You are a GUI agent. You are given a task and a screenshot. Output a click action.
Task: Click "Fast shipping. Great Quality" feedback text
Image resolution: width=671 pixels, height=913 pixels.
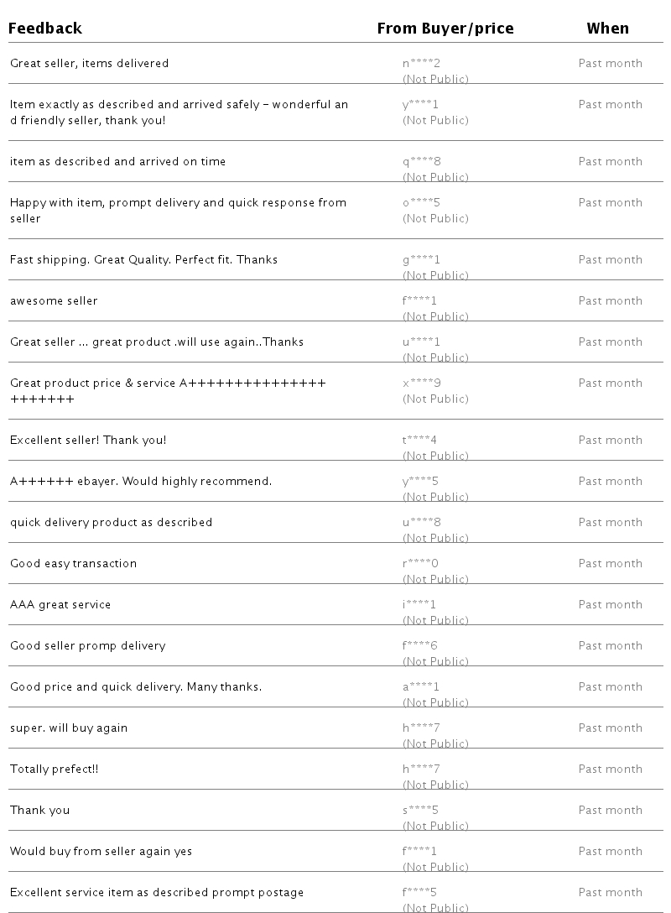pyautogui.click(x=143, y=259)
